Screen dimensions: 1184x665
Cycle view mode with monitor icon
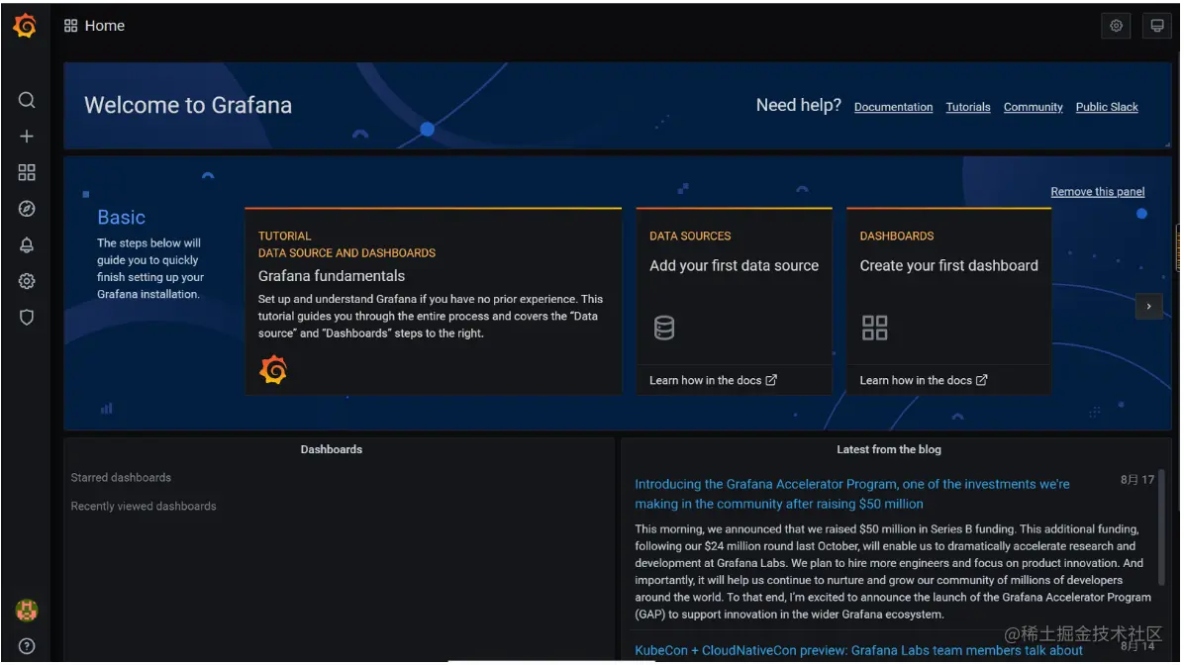point(1157,26)
